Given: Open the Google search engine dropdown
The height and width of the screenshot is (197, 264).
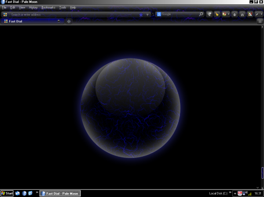Looking at the screenshot, I should 159,15.
